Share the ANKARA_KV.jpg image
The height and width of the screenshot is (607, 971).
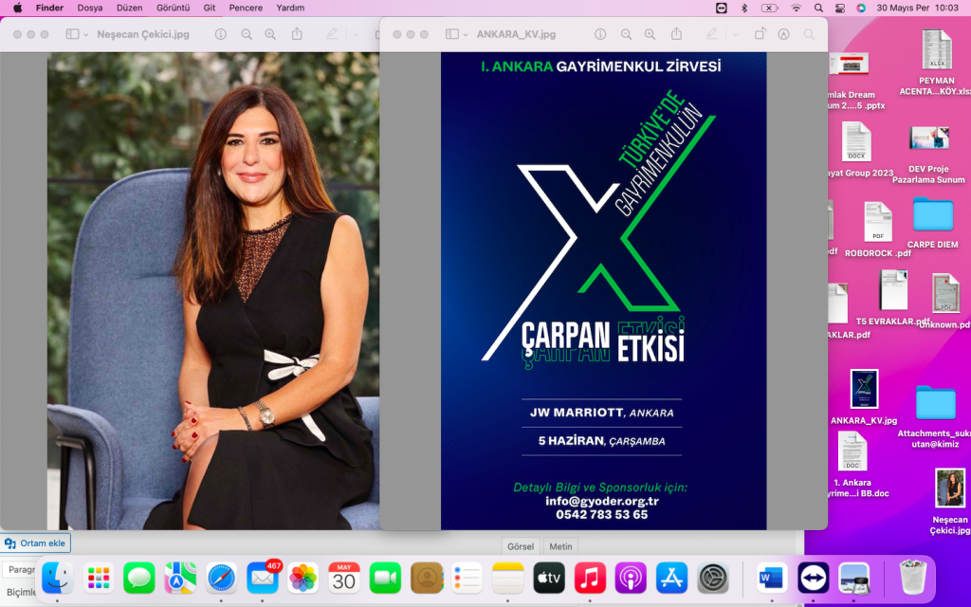tap(676, 34)
